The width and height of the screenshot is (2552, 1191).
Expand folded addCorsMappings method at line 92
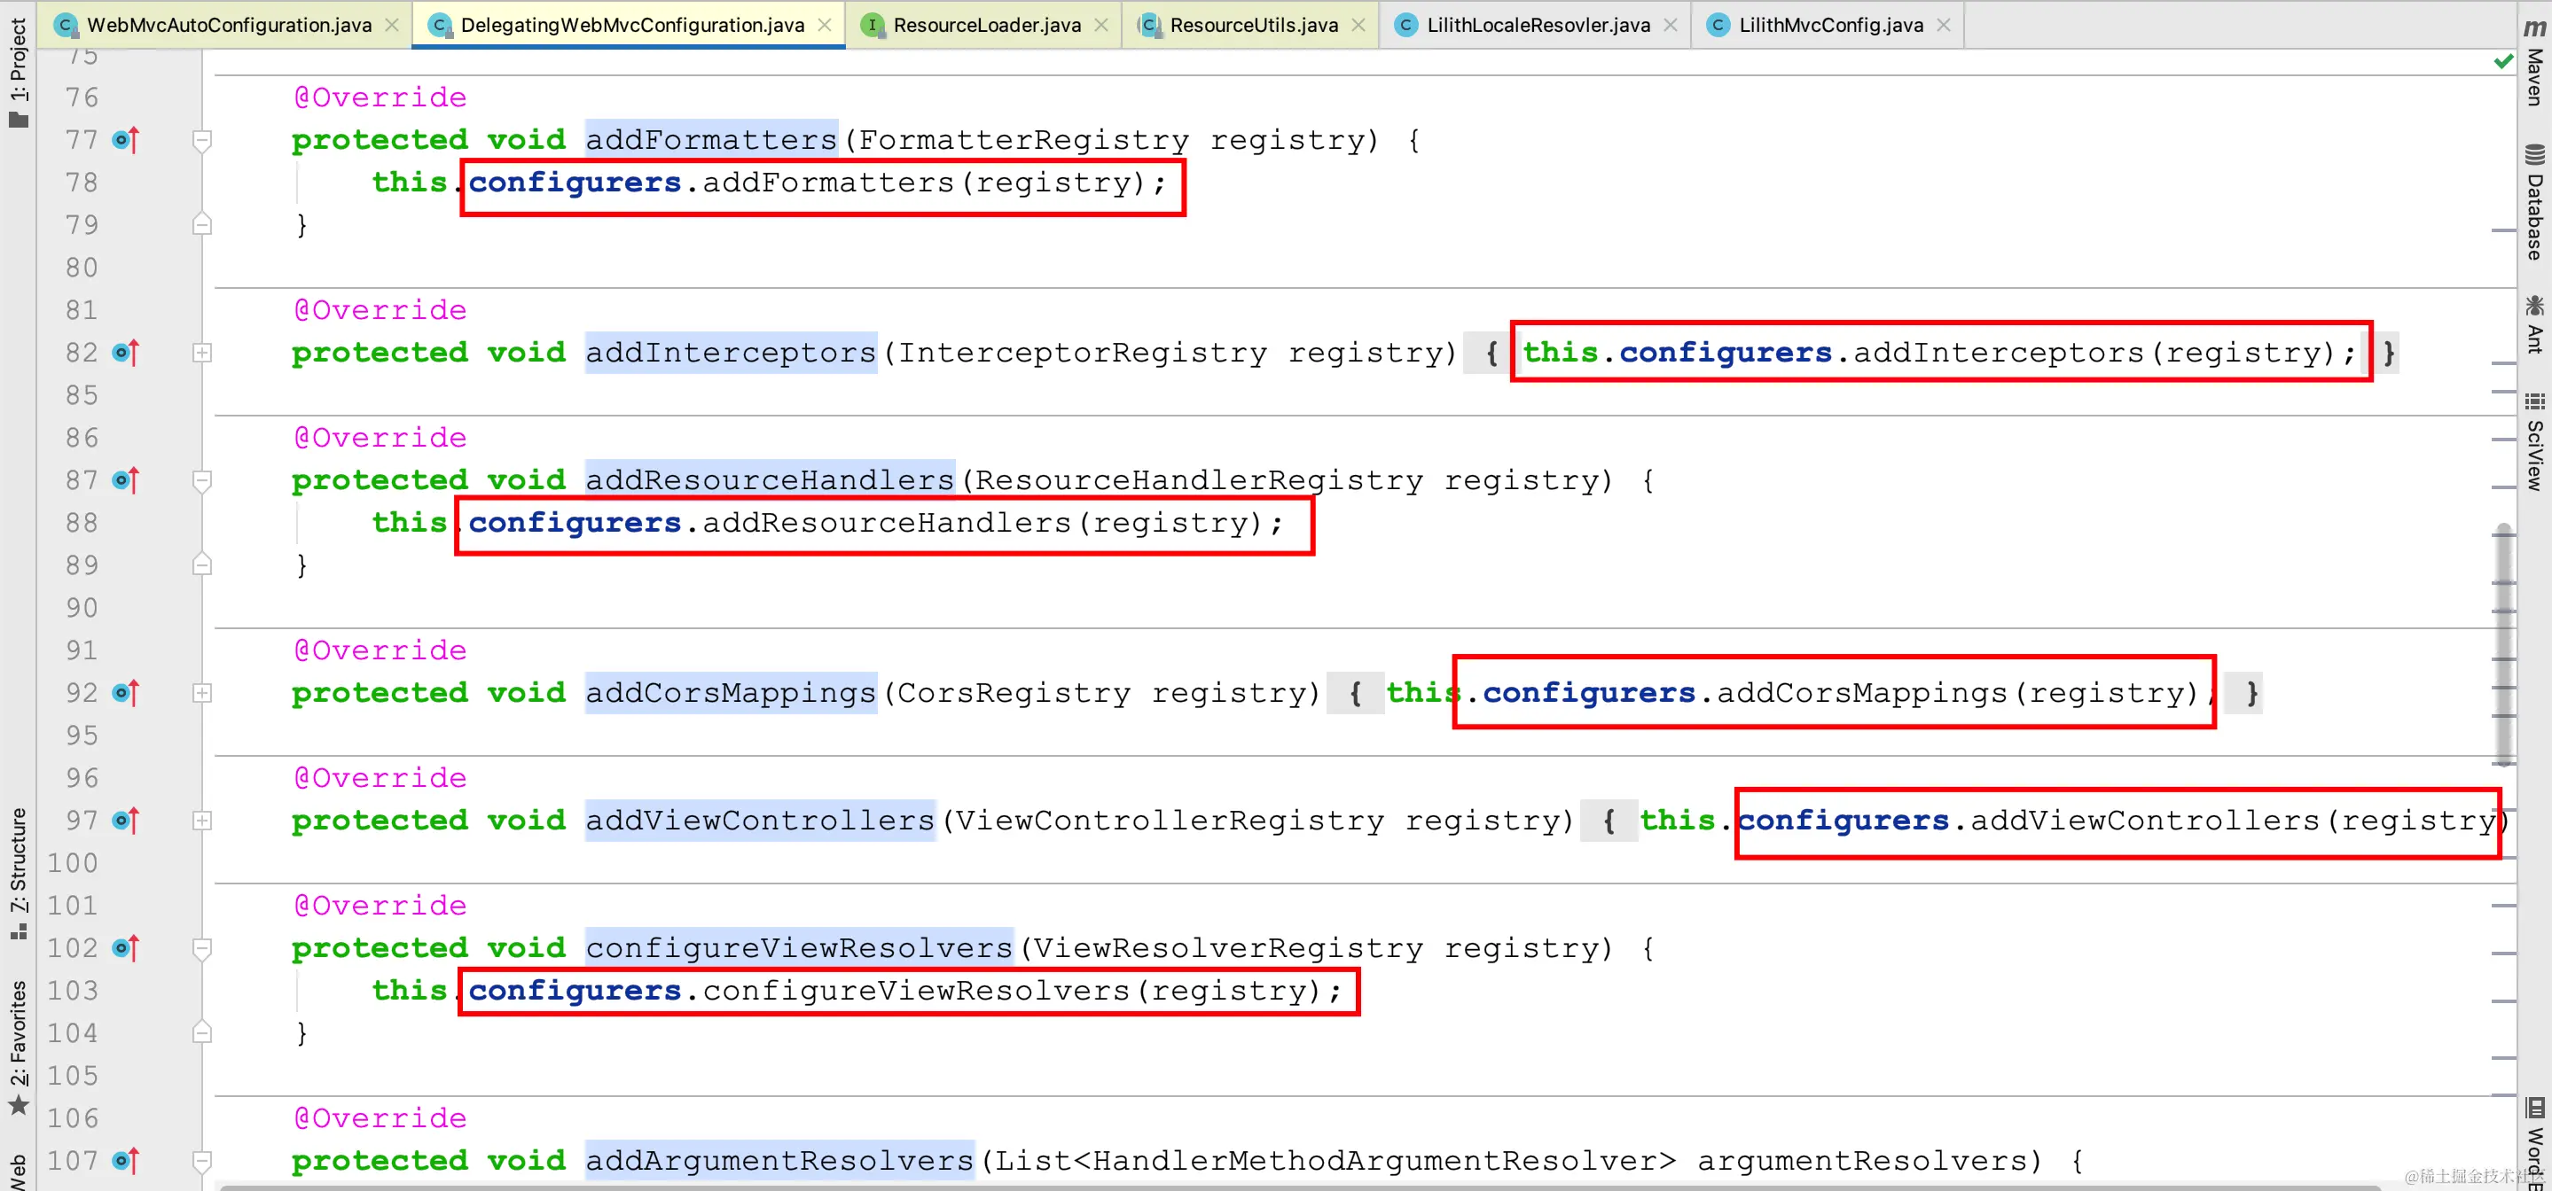(202, 693)
